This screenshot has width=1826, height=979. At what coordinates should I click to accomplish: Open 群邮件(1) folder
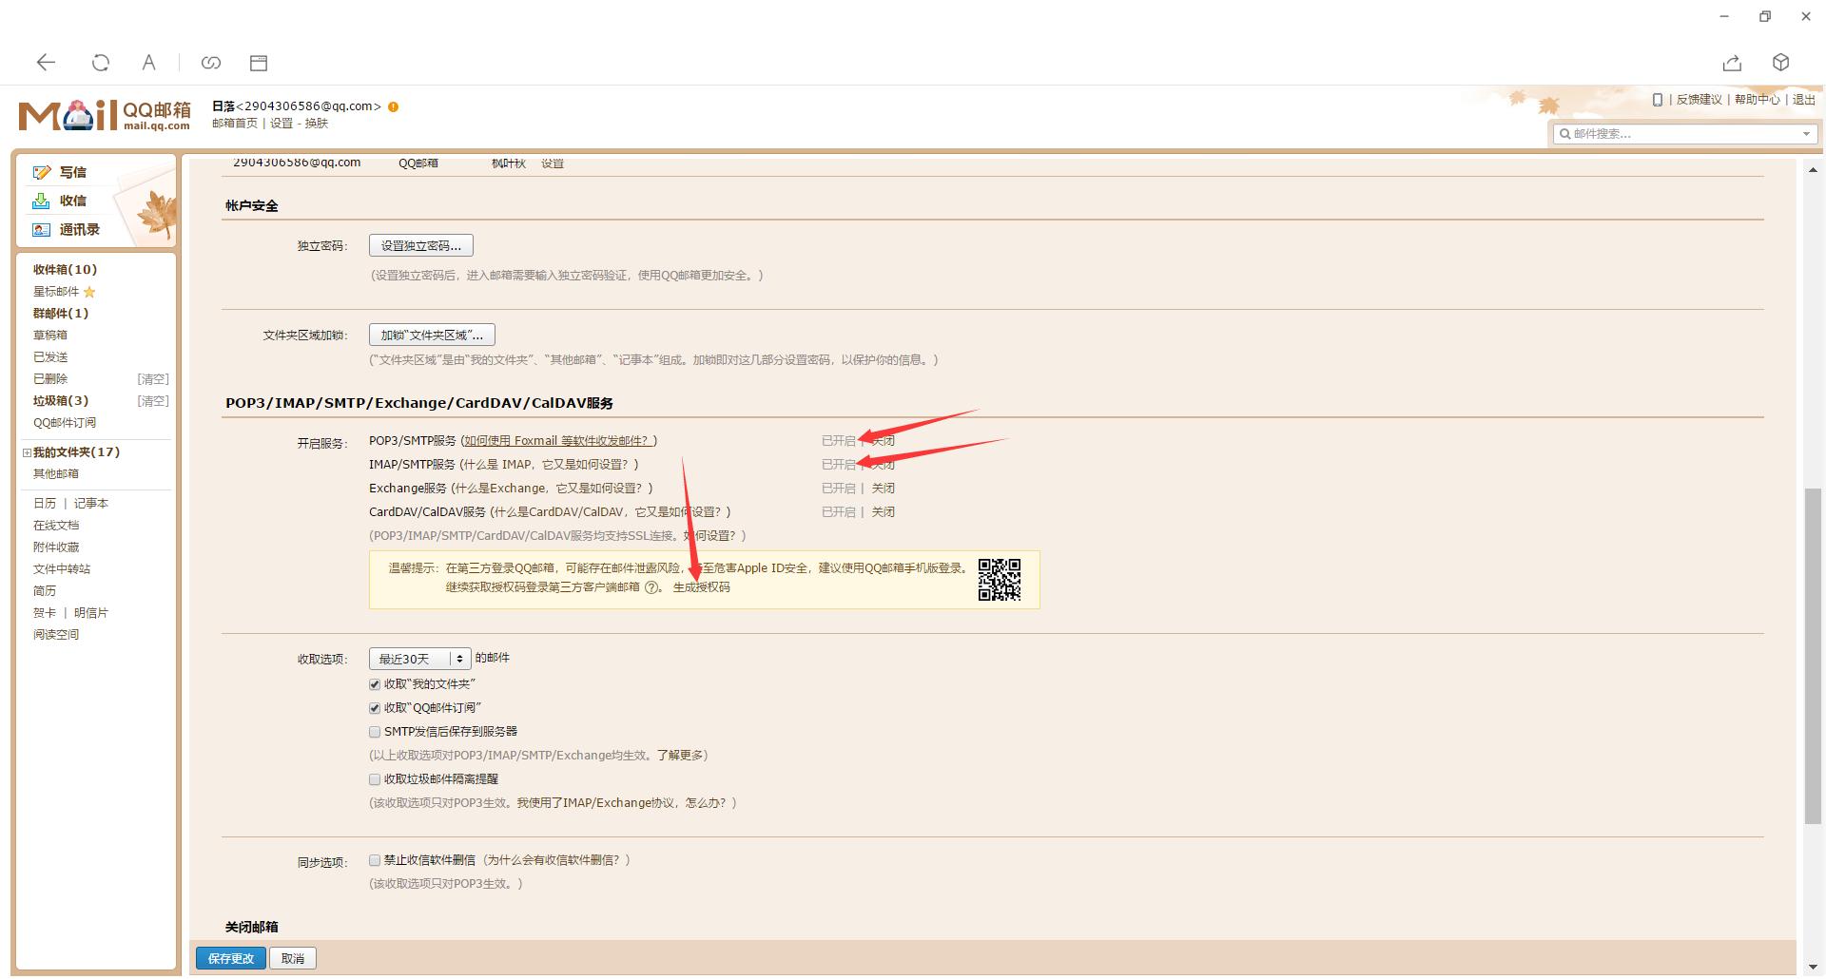click(61, 314)
